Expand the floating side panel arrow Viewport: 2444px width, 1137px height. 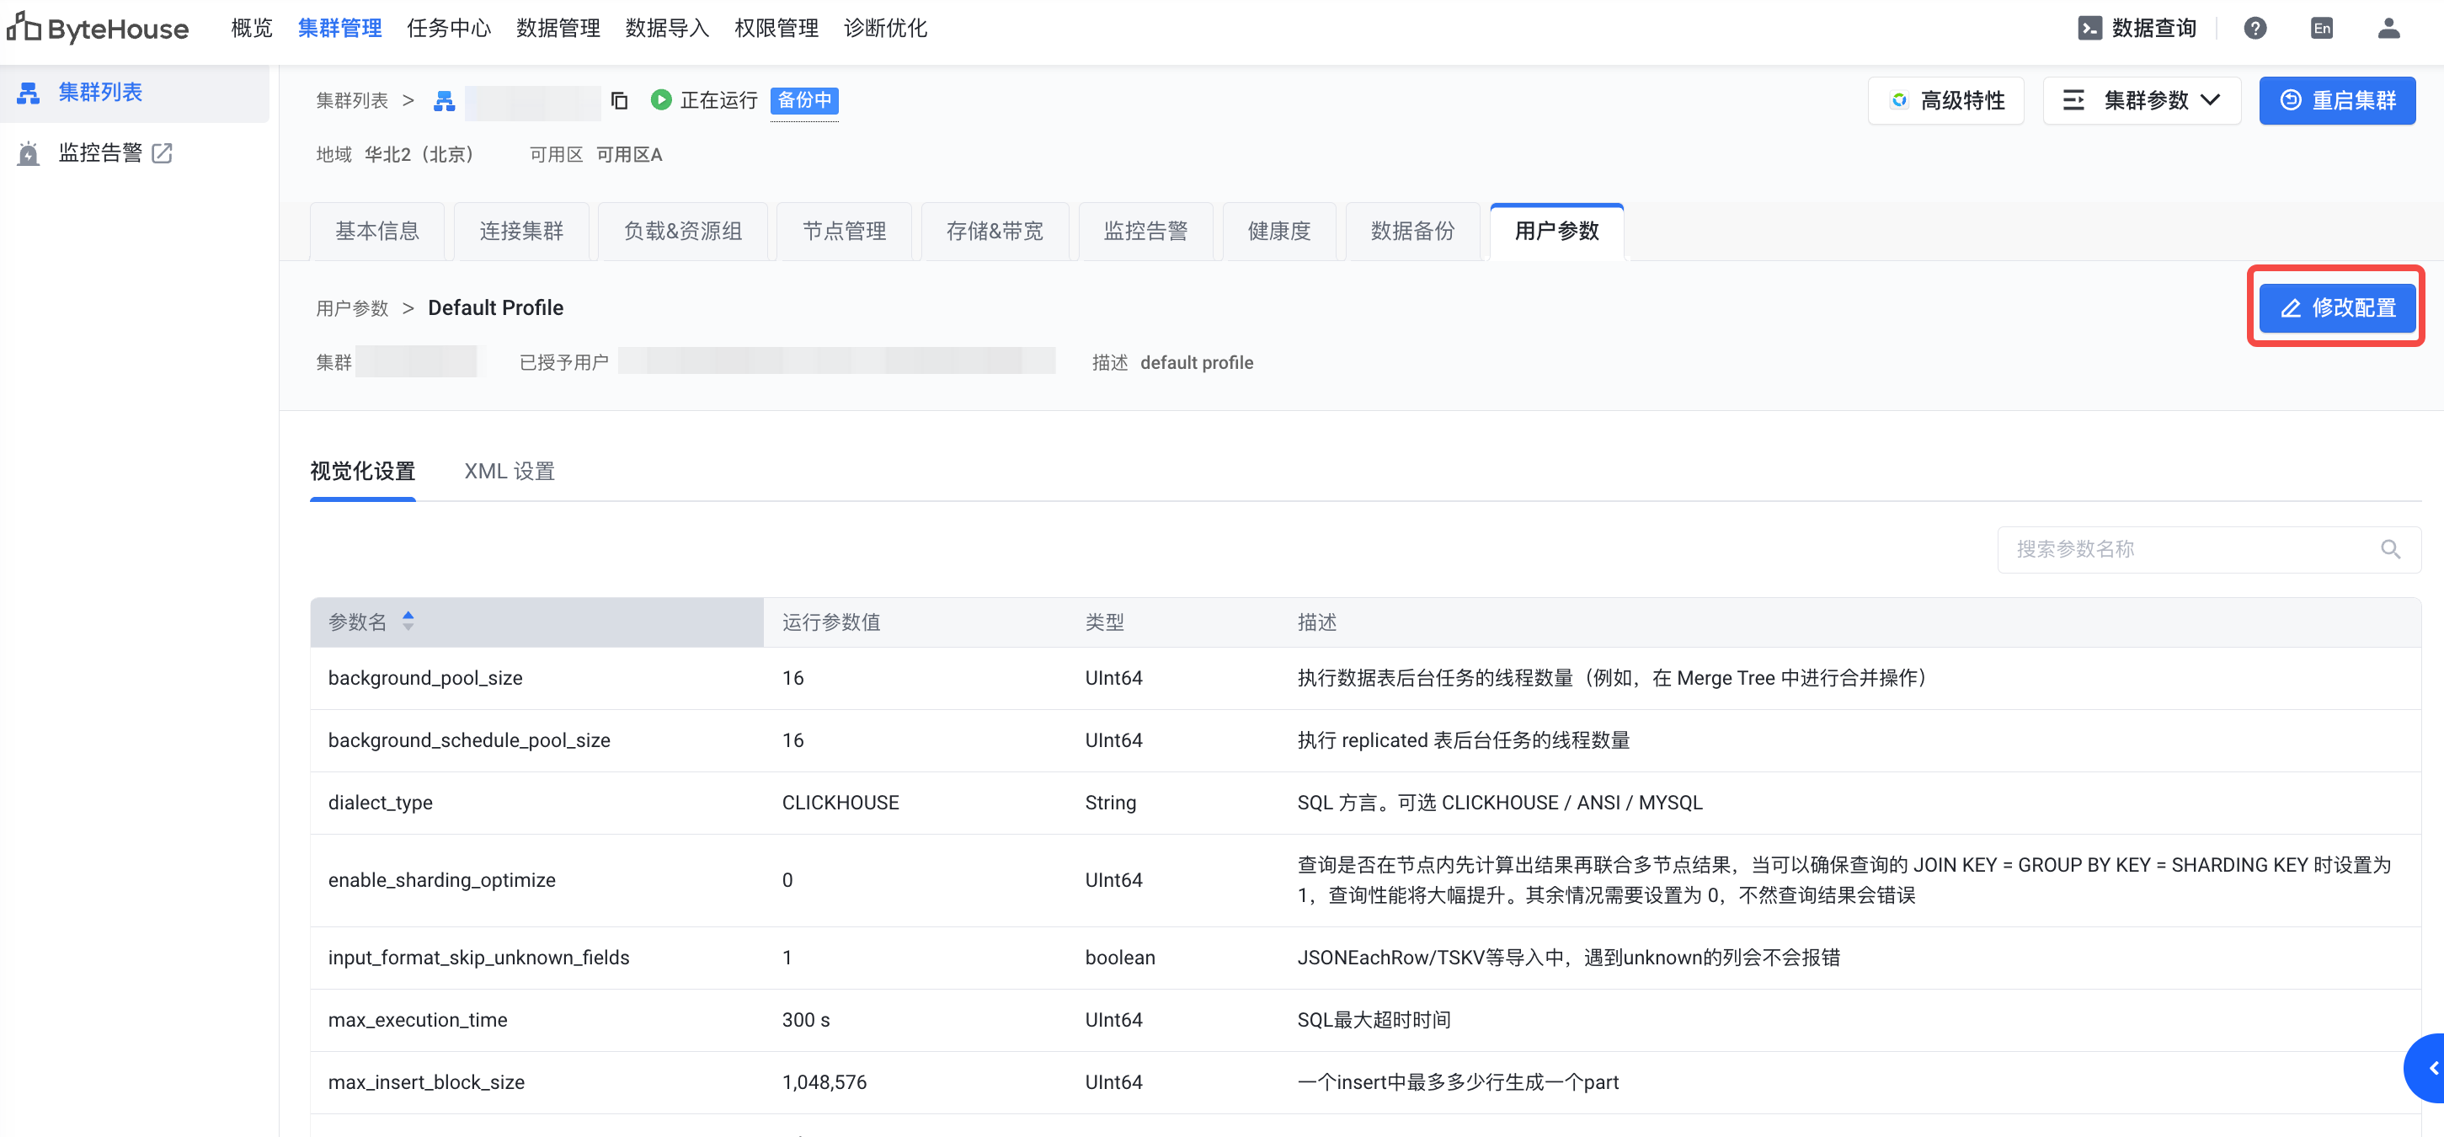pyautogui.click(x=2431, y=1068)
